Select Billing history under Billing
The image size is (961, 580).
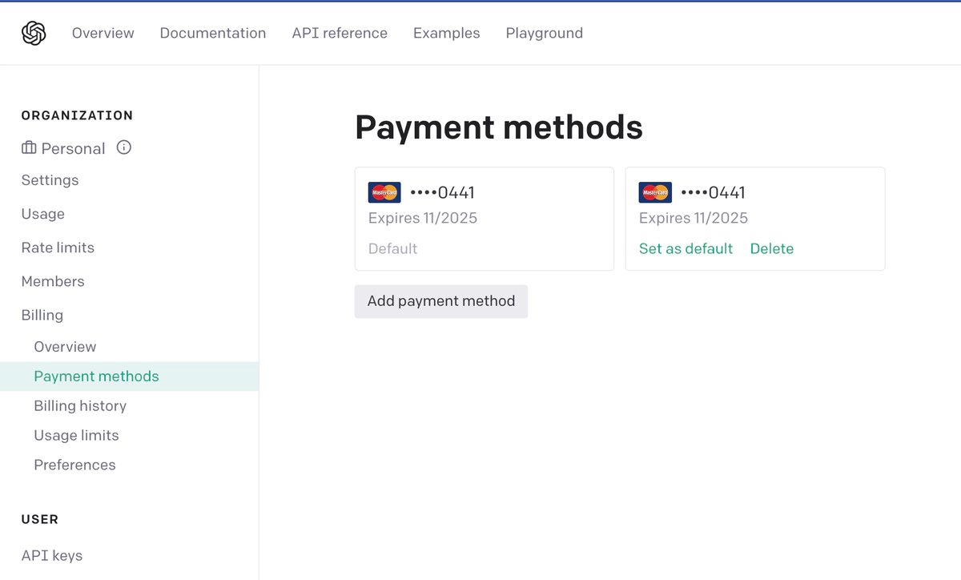point(80,405)
